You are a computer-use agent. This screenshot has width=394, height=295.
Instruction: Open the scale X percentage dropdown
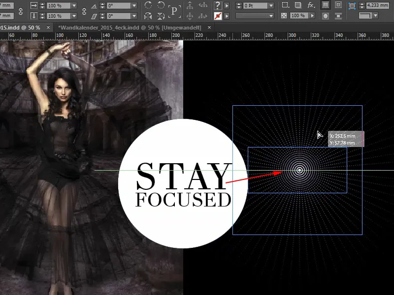74,5
